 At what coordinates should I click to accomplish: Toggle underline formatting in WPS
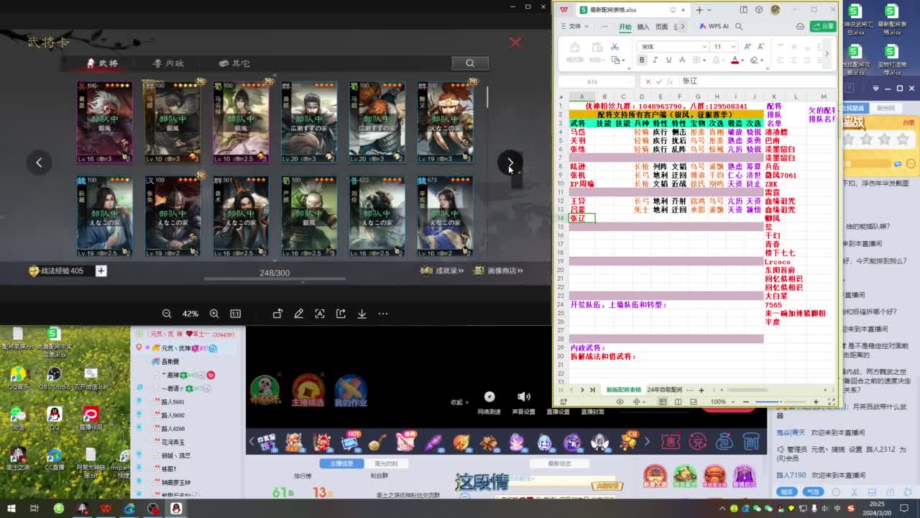click(668, 60)
